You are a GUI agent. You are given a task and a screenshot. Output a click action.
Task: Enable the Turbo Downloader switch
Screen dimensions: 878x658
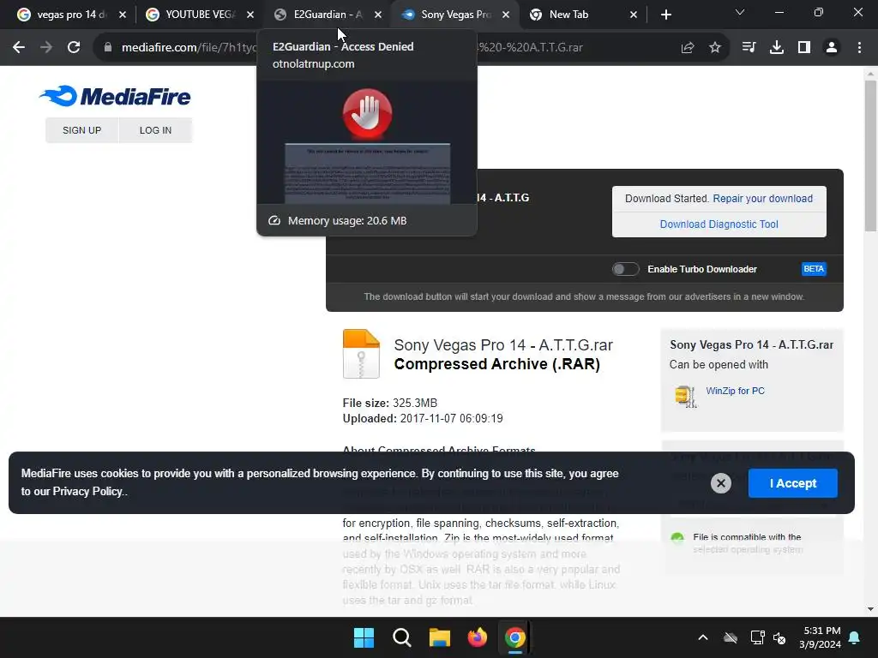[x=625, y=269]
